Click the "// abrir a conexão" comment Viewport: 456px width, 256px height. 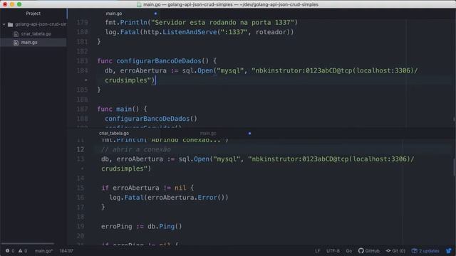pos(136,149)
